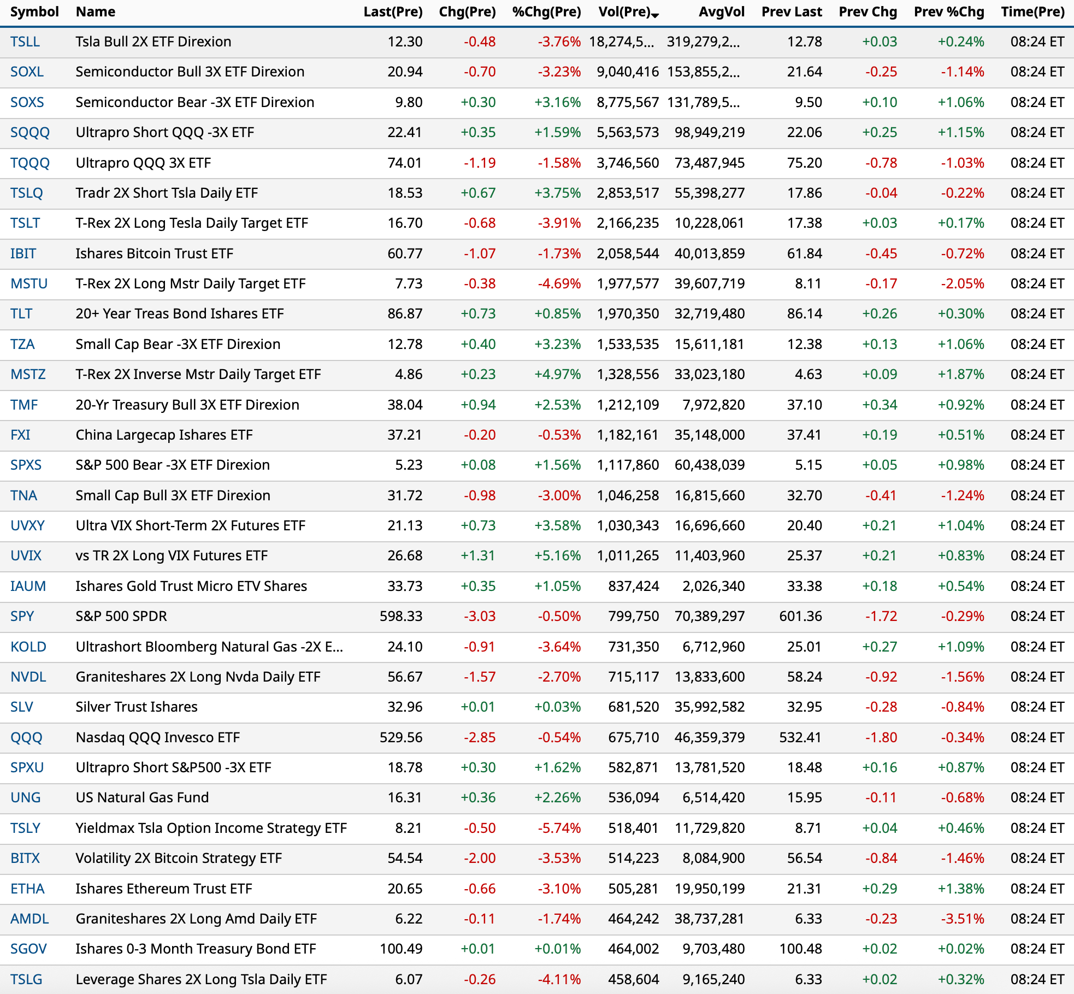Open the TLT symbol link
The width and height of the screenshot is (1074, 994).
(22, 313)
